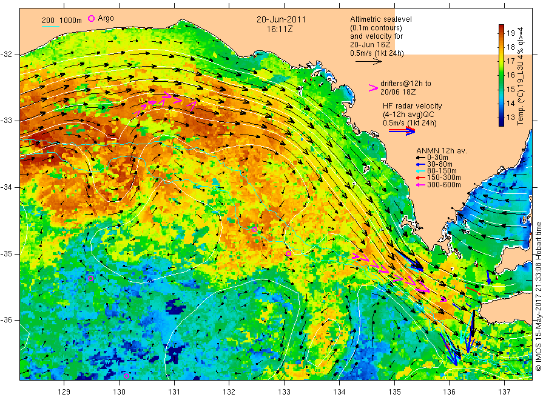Click the '(4-12h avg)QC' radar text
Viewport: 546px width, 400px height.
408,115
